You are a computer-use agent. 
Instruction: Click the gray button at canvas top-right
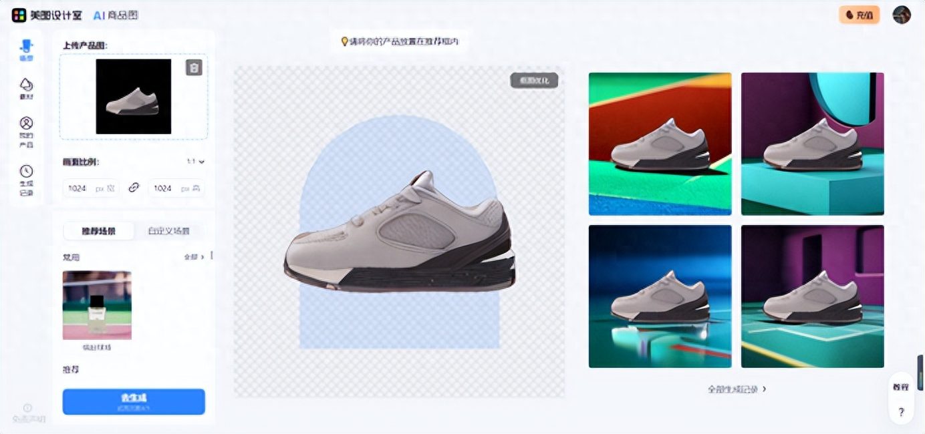[x=534, y=80]
